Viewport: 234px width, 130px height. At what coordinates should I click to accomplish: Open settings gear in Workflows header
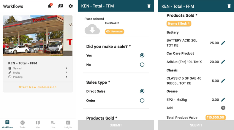point(71,6)
